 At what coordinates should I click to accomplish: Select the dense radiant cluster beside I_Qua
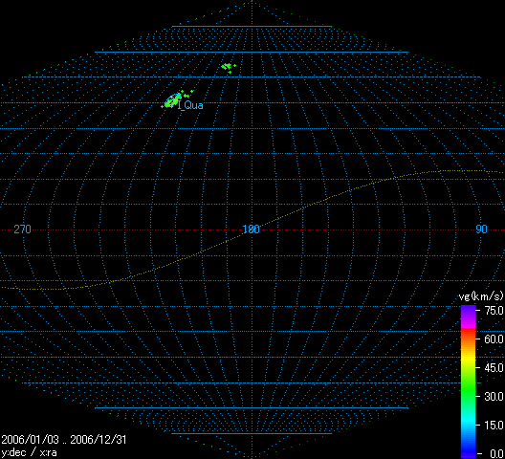tap(172, 100)
